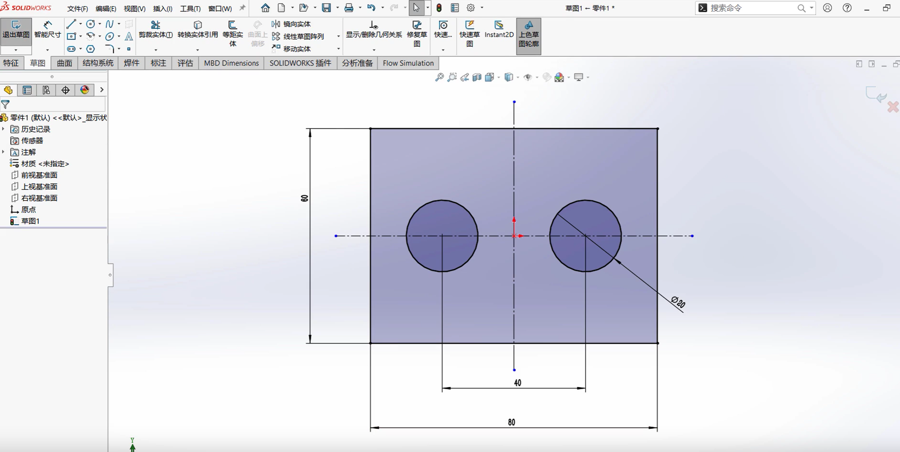Select the Circle sketch tool
Screen dimensions: 900x452
point(91,24)
